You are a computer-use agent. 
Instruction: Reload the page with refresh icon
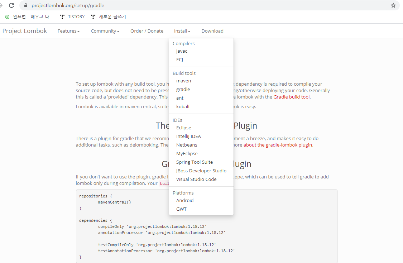coord(11,5)
